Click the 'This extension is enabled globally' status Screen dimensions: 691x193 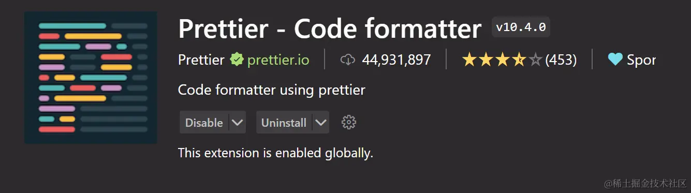pos(275,153)
